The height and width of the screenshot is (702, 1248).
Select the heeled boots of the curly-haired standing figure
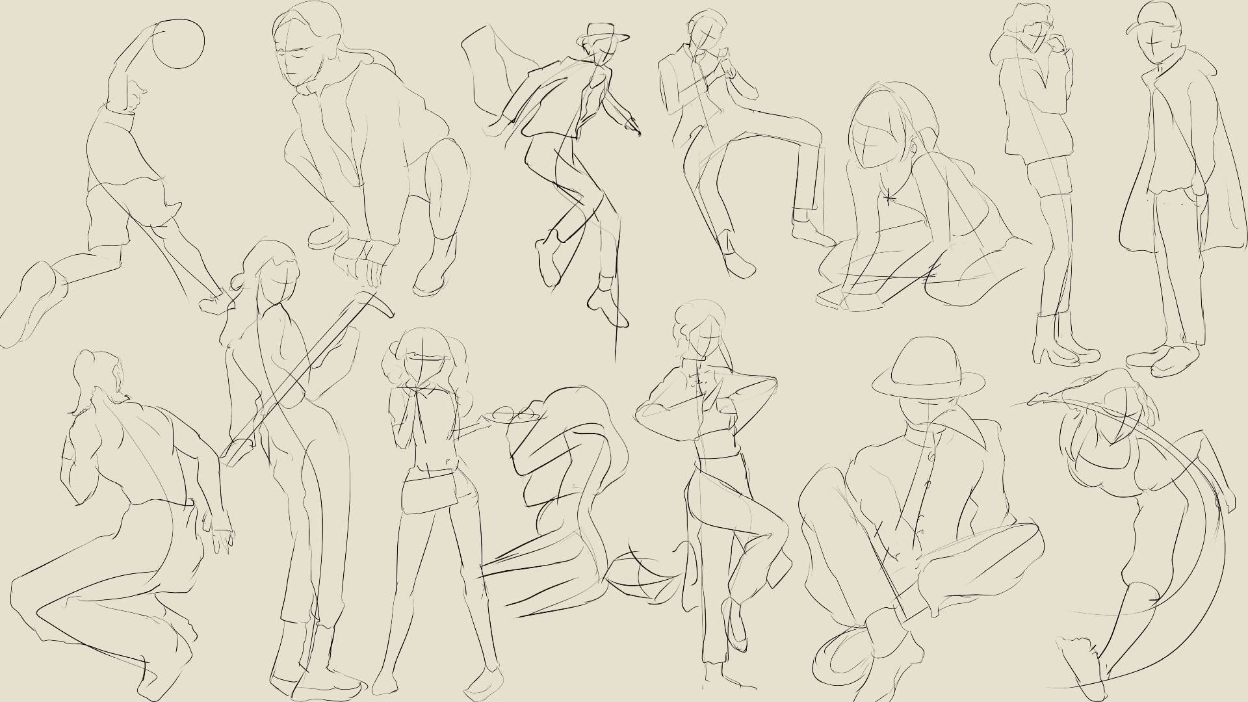1065,339
